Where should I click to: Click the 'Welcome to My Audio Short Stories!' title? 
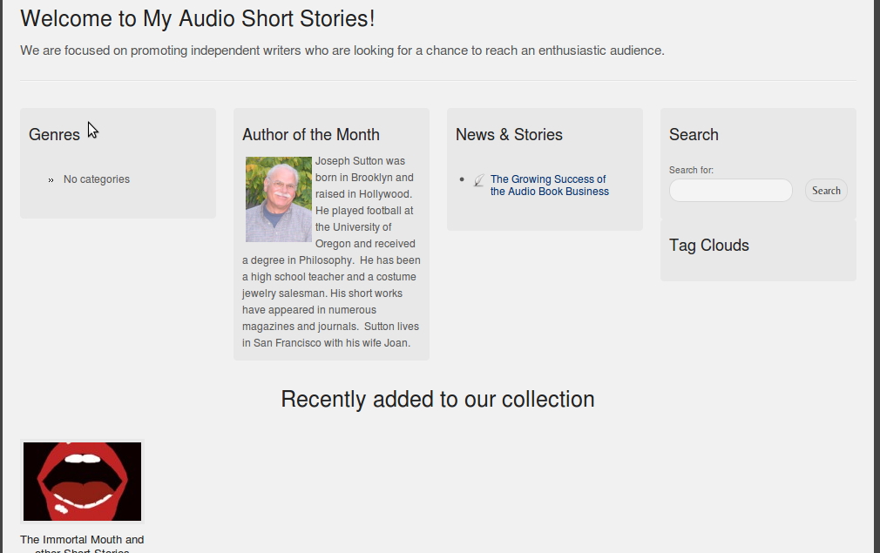click(x=198, y=18)
